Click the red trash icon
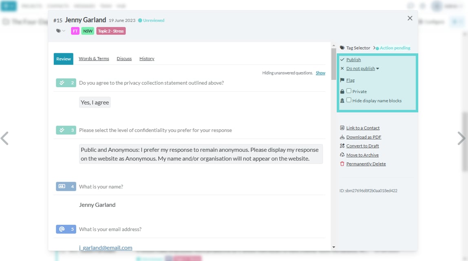The width and height of the screenshot is (468, 261). click(x=342, y=164)
